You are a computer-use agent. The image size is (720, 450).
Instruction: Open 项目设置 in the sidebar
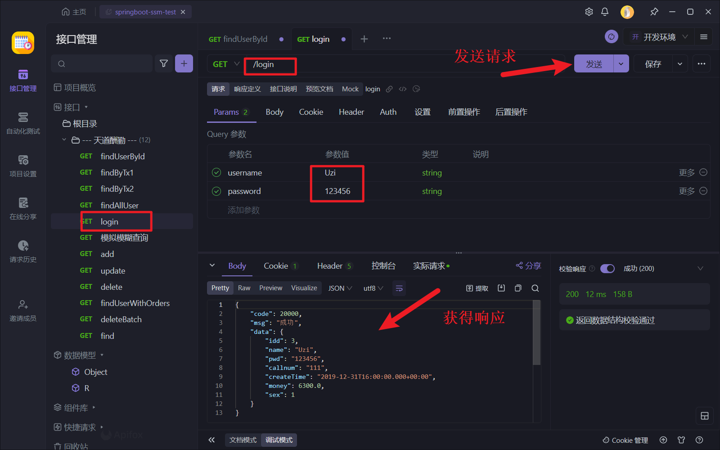click(23, 166)
